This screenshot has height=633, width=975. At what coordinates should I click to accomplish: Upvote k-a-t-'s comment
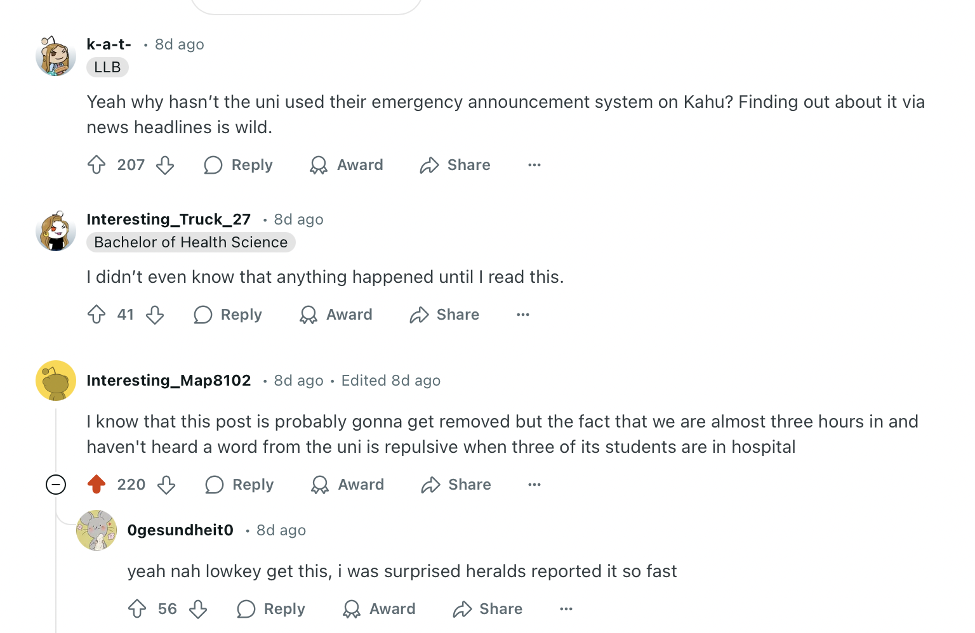(x=96, y=165)
